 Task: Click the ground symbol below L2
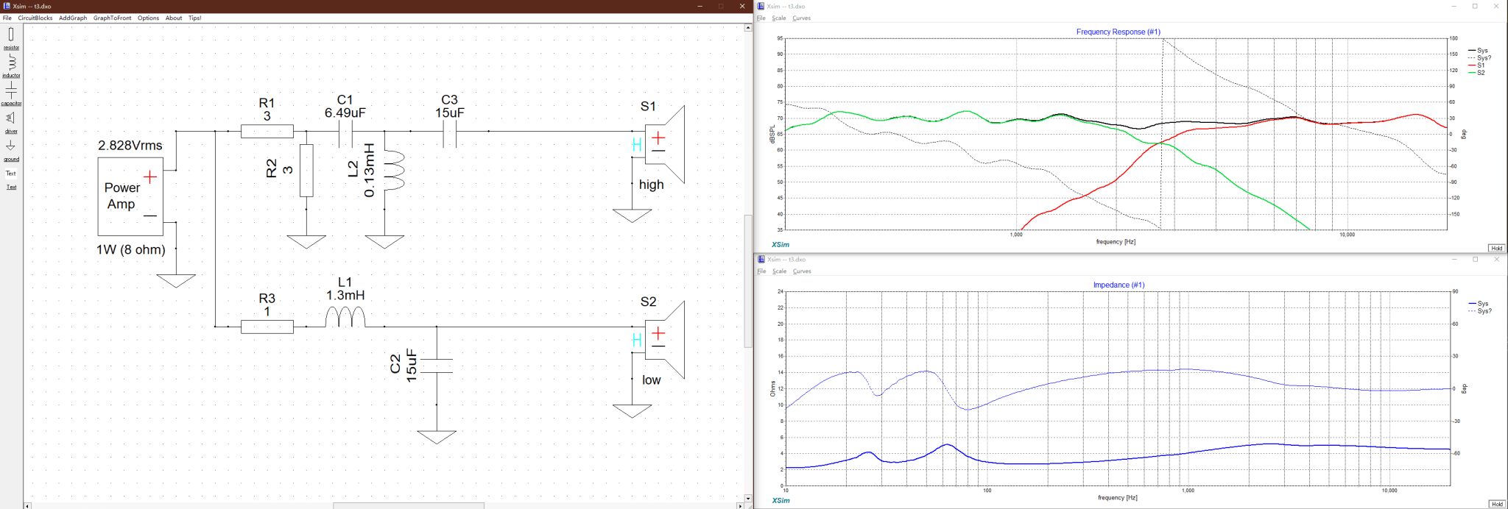click(384, 242)
